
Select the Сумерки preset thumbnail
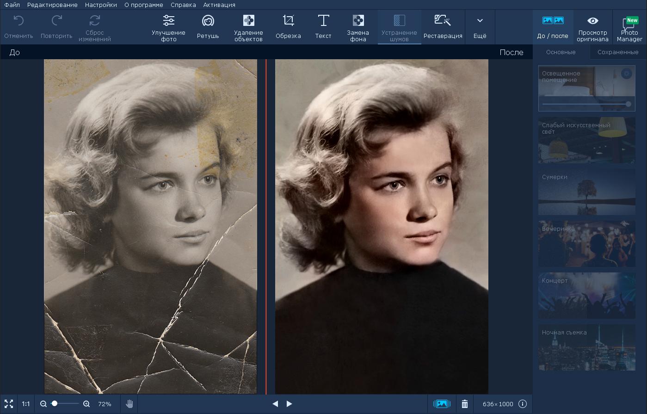point(586,192)
